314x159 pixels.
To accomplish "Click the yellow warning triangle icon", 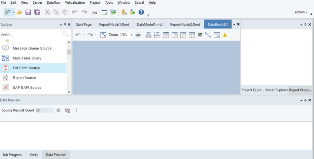I will pyautogui.click(x=225, y=35).
